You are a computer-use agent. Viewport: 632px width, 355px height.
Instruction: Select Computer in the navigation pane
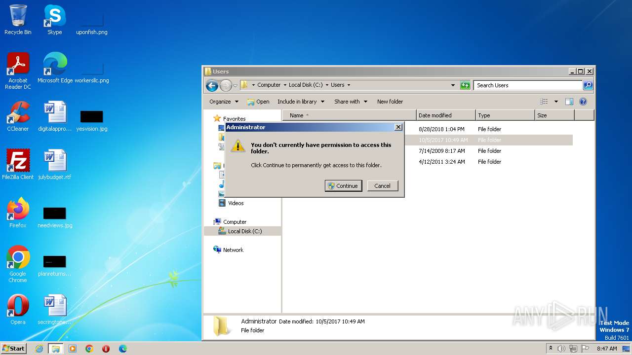coord(235,222)
